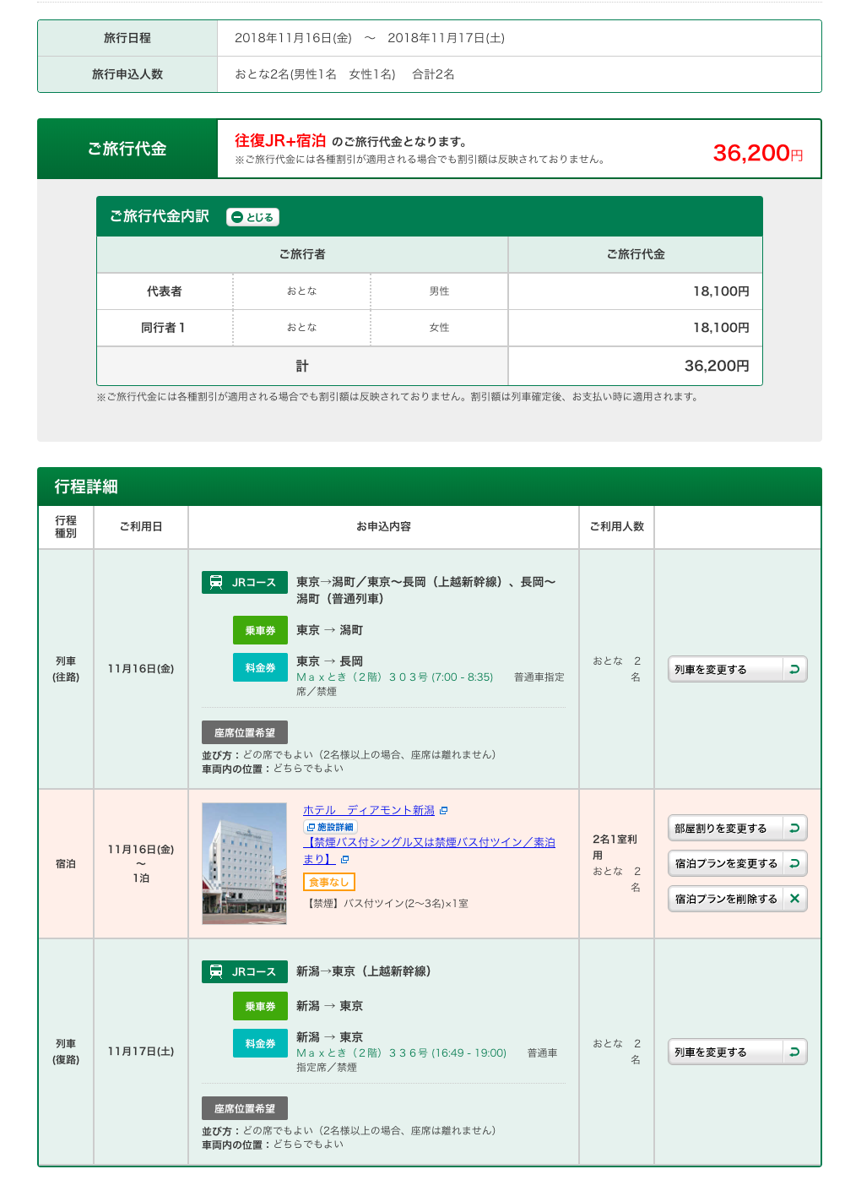Click 列車を変更する for the 復路 train
The height and width of the screenshot is (1180, 845).
pos(737,1052)
